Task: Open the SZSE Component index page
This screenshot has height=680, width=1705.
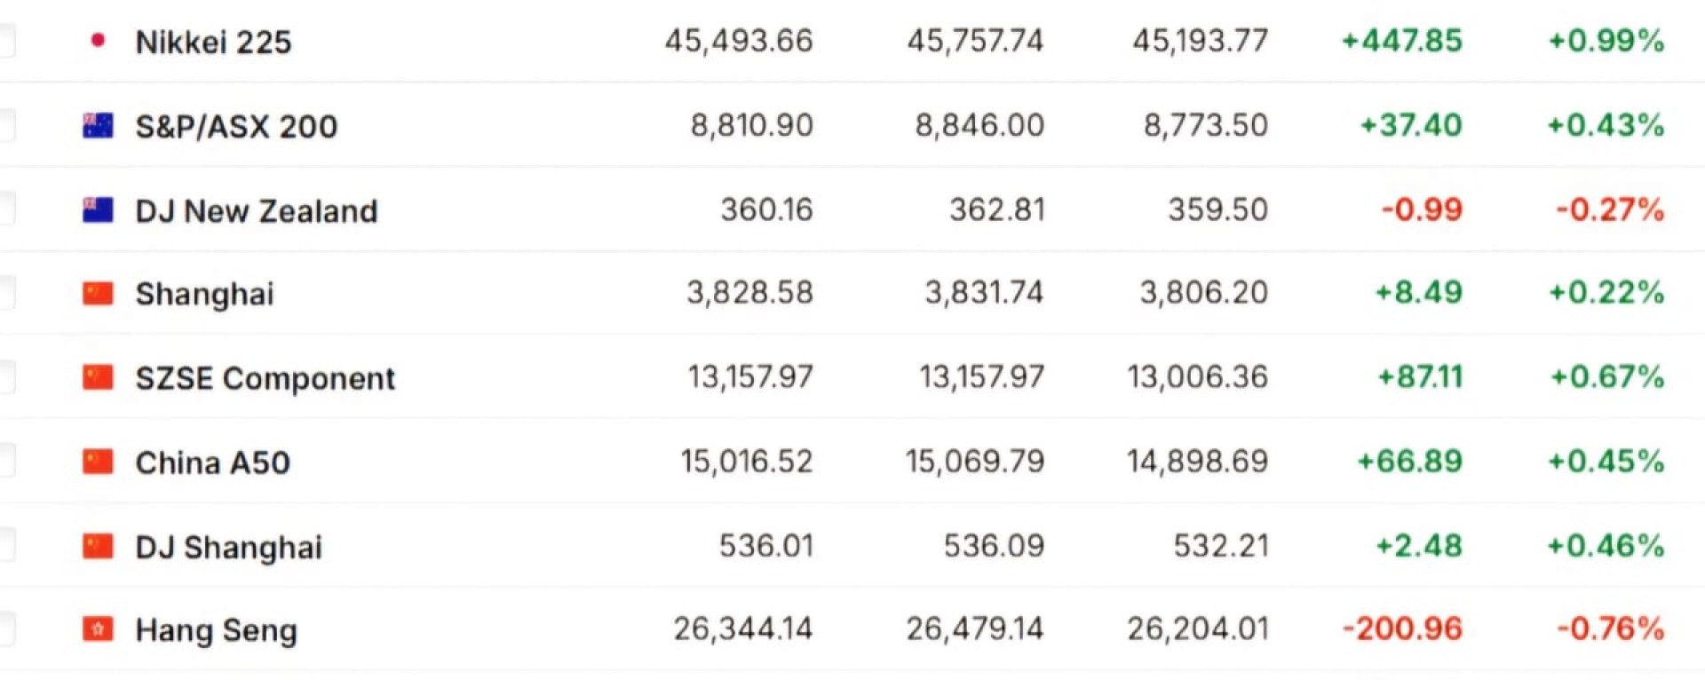Action: click(265, 378)
